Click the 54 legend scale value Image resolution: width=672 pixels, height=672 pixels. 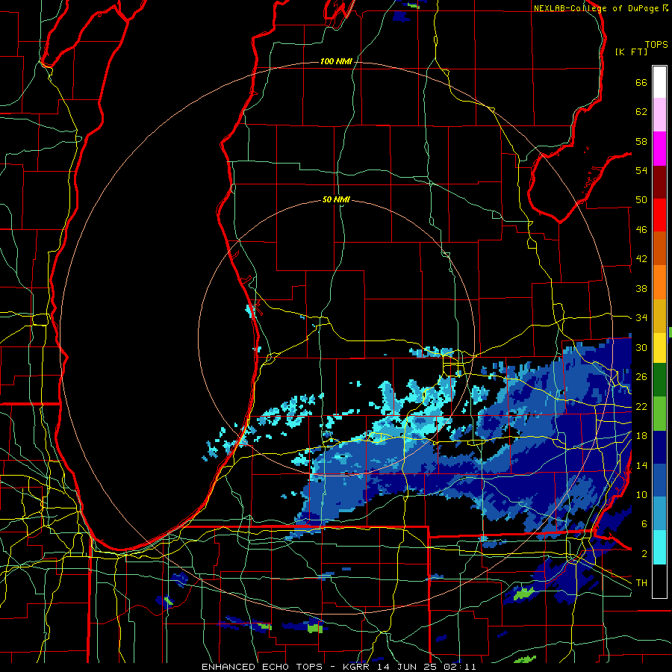(641, 170)
